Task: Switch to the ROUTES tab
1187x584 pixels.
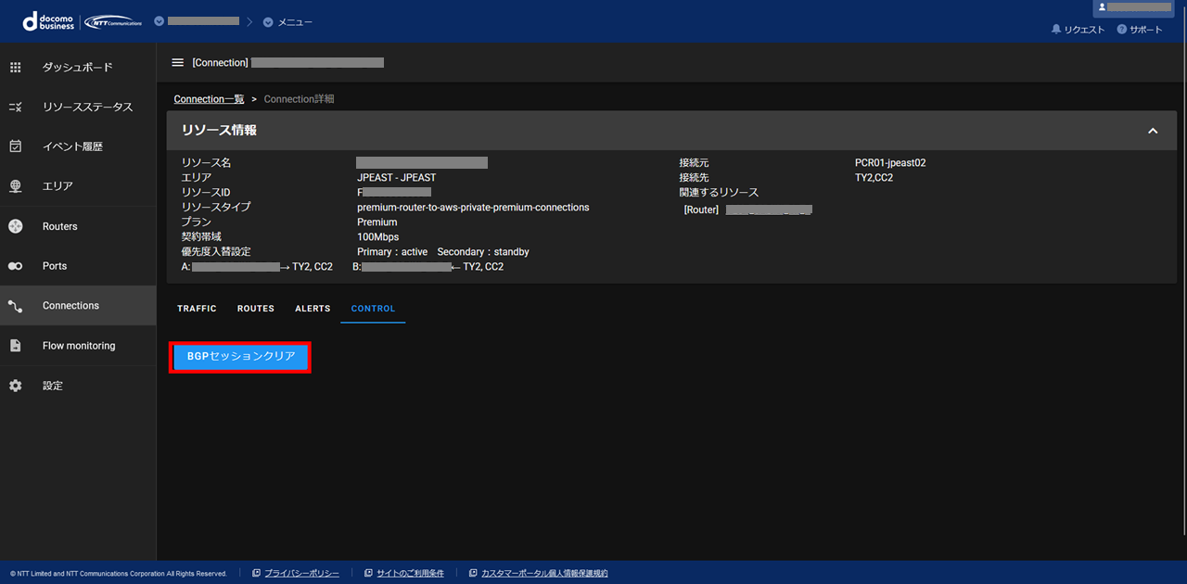Action: pos(256,309)
